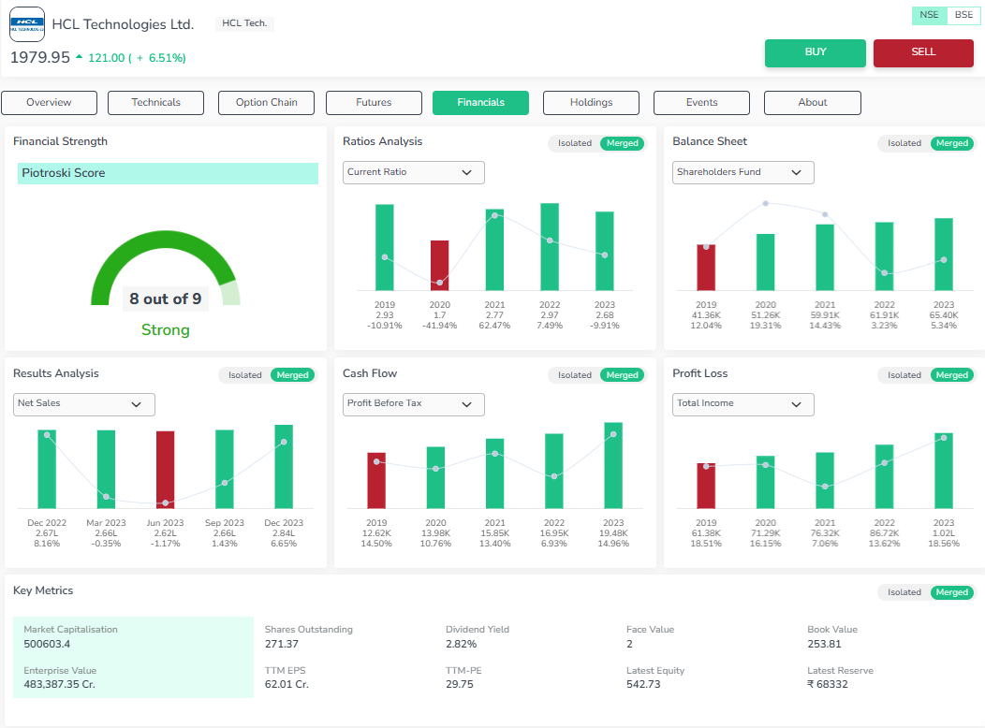
Task: Click the green price-up triangle indicator
Action: (80, 57)
